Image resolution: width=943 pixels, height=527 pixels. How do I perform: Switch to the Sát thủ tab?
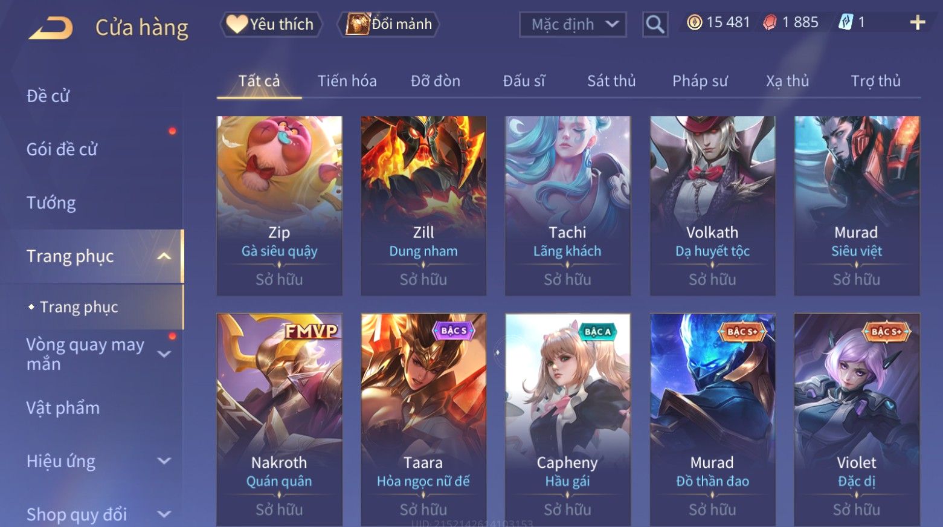(x=611, y=81)
